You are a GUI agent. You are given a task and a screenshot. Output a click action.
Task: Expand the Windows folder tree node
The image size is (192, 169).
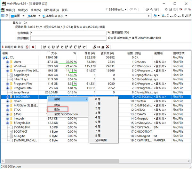7,66
